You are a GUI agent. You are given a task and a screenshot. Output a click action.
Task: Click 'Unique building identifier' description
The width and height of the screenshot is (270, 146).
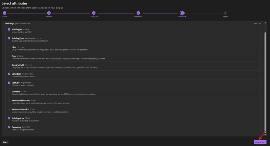tap(22, 32)
